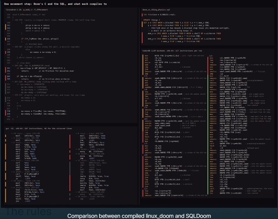This screenshot has width=278, height=219.
Task: Expand the gcc fold '17 instr., lines 124-243'
Action: tap(90, 161)
